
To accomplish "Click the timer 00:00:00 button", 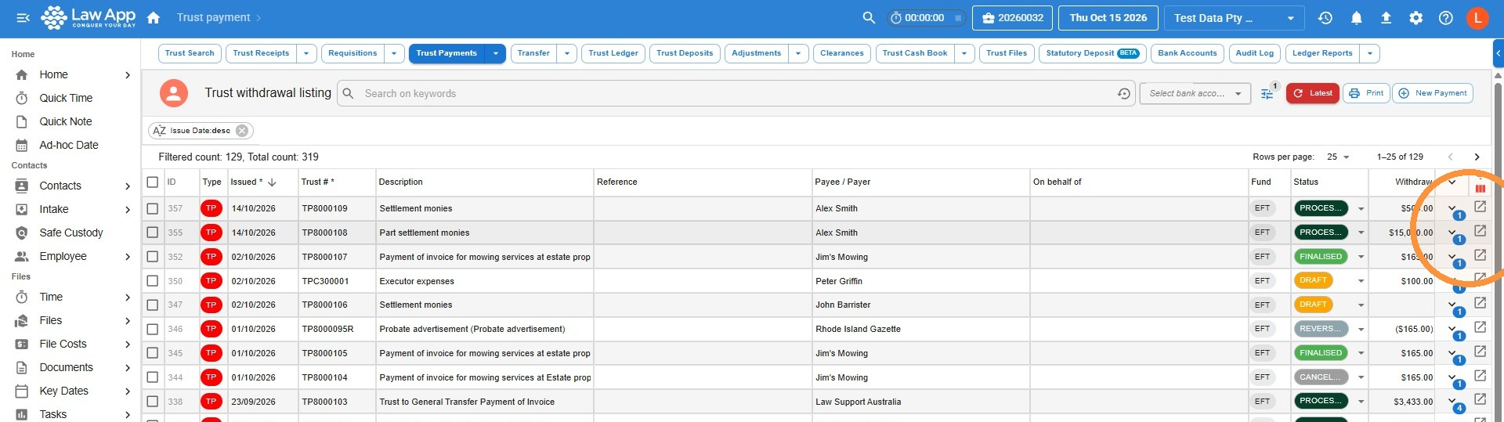I will [926, 18].
